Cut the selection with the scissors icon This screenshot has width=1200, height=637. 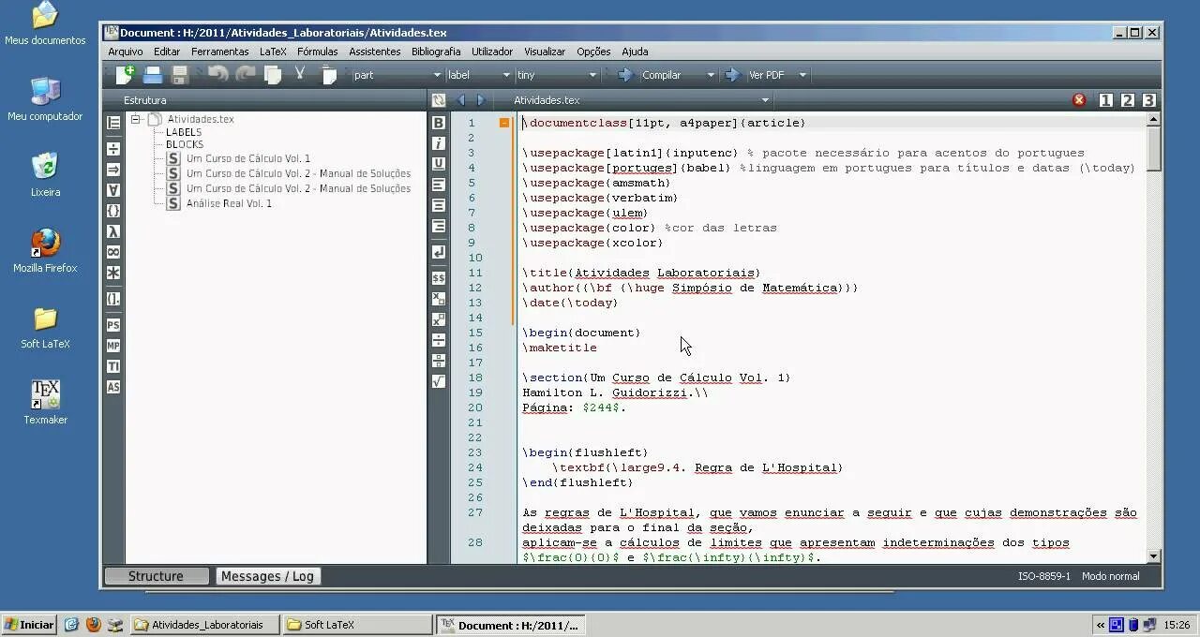300,74
